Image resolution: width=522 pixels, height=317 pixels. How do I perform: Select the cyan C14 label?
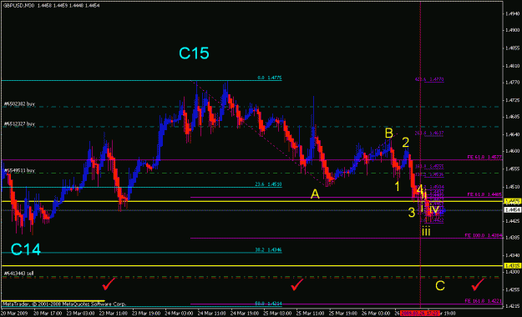tap(26, 249)
